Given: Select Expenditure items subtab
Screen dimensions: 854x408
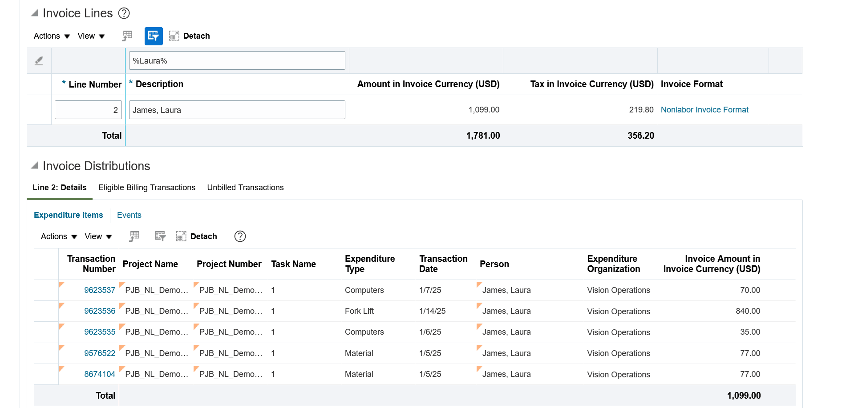Looking at the screenshot, I should pos(69,215).
